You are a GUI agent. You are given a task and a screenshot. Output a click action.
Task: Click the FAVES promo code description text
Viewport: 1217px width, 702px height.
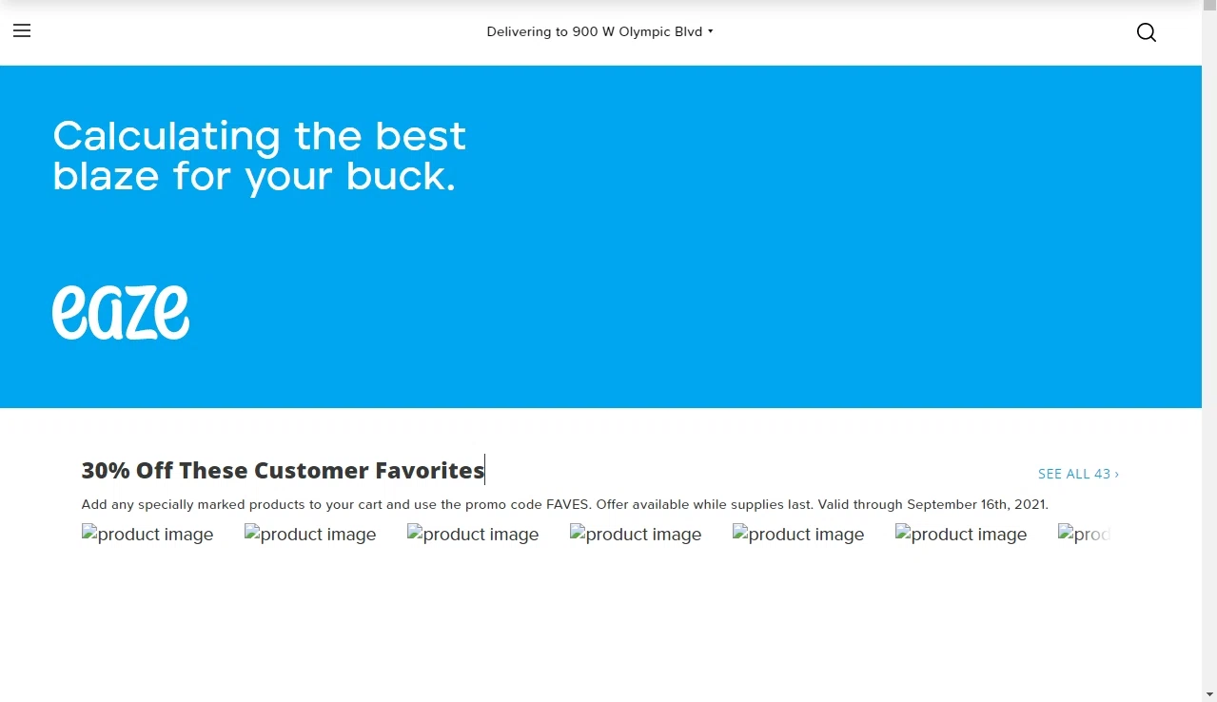pyautogui.click(x=565, y=504)
